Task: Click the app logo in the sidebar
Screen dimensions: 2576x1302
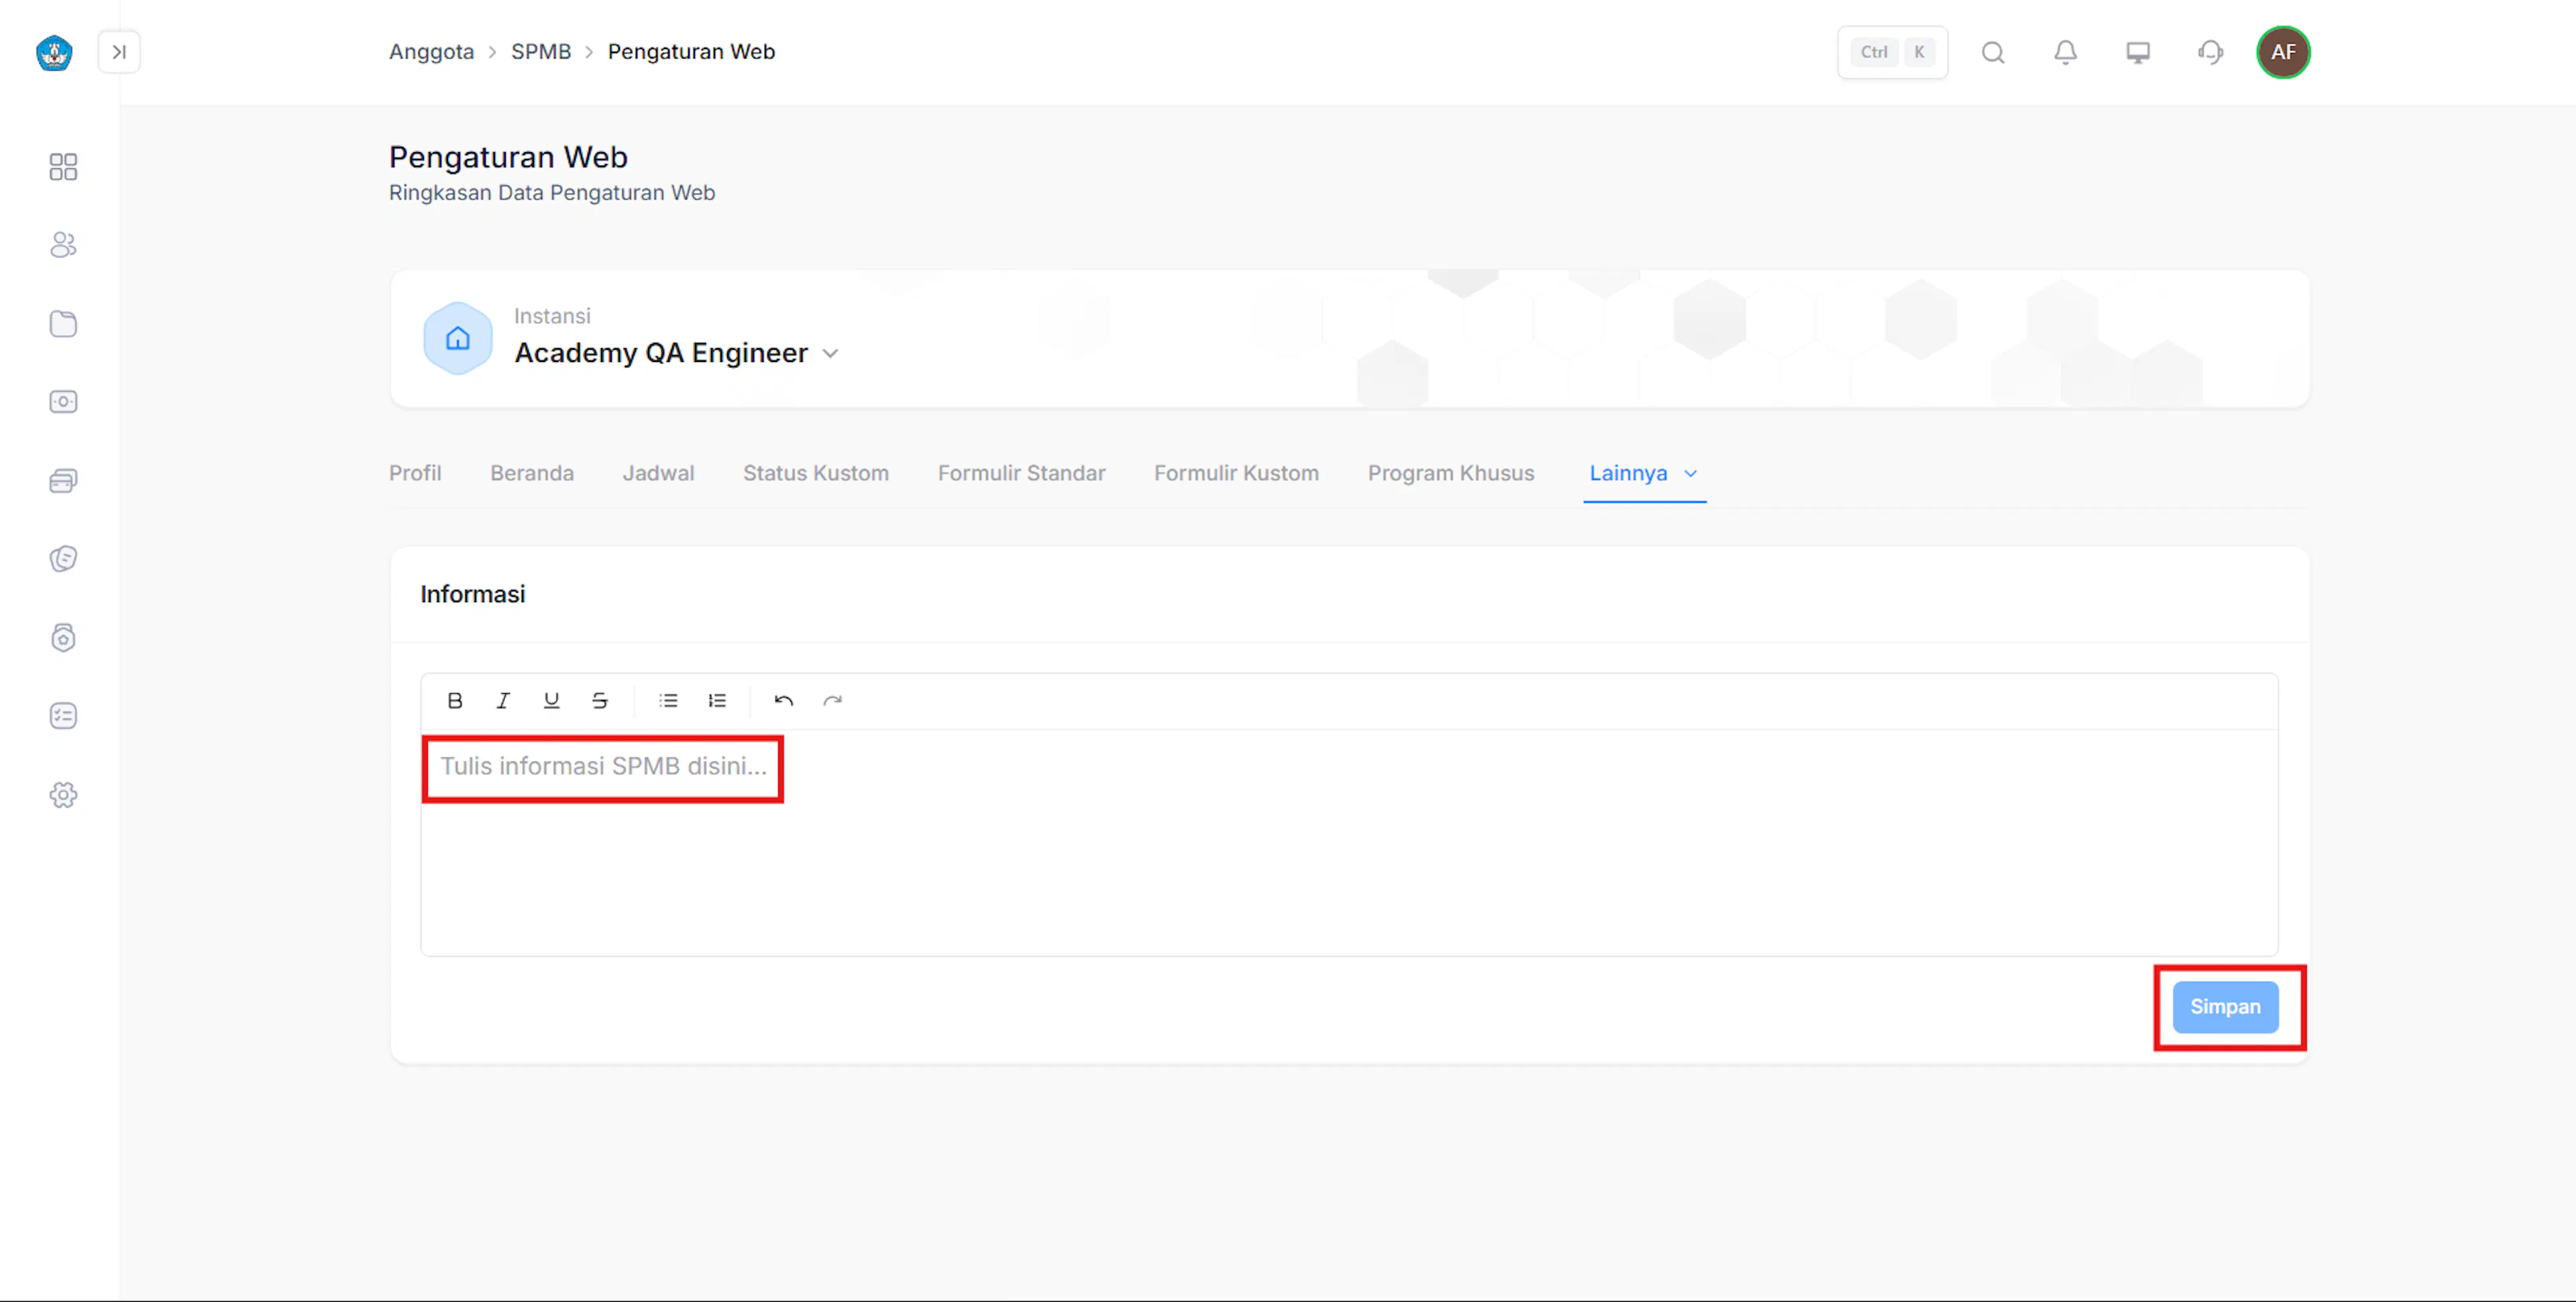Action: click(x=54, y=52)
